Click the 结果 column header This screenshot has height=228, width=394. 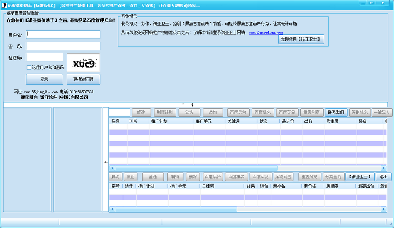click(251, 186)
